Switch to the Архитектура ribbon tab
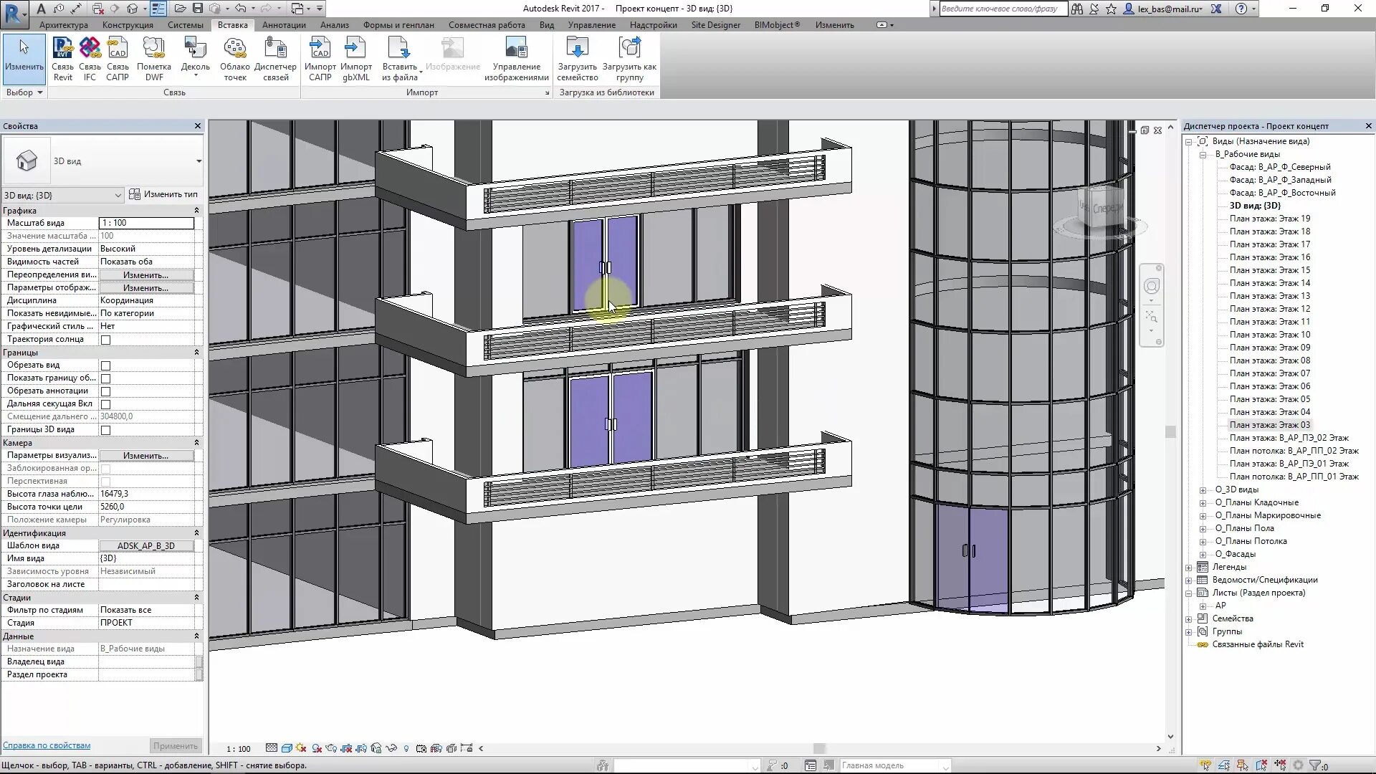1376x774 pixels. click(x=64, y=25)
